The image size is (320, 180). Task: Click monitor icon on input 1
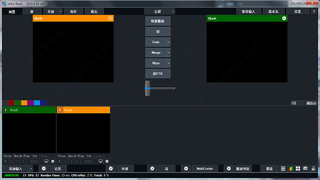pyautogui.click(x=46, y=161)
